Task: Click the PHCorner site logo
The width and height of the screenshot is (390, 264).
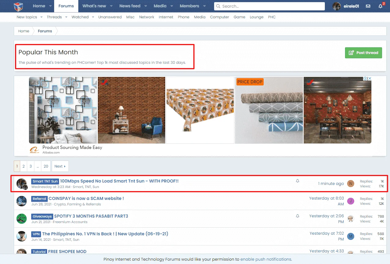Action: [18, 6]
